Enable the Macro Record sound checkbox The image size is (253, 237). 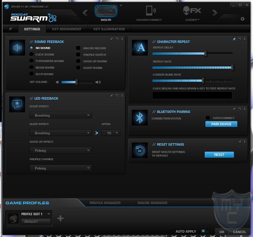tap(78, 48)
